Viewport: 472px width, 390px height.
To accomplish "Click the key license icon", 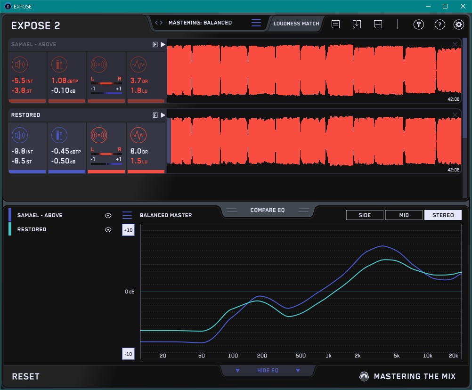I will point(418,24).
